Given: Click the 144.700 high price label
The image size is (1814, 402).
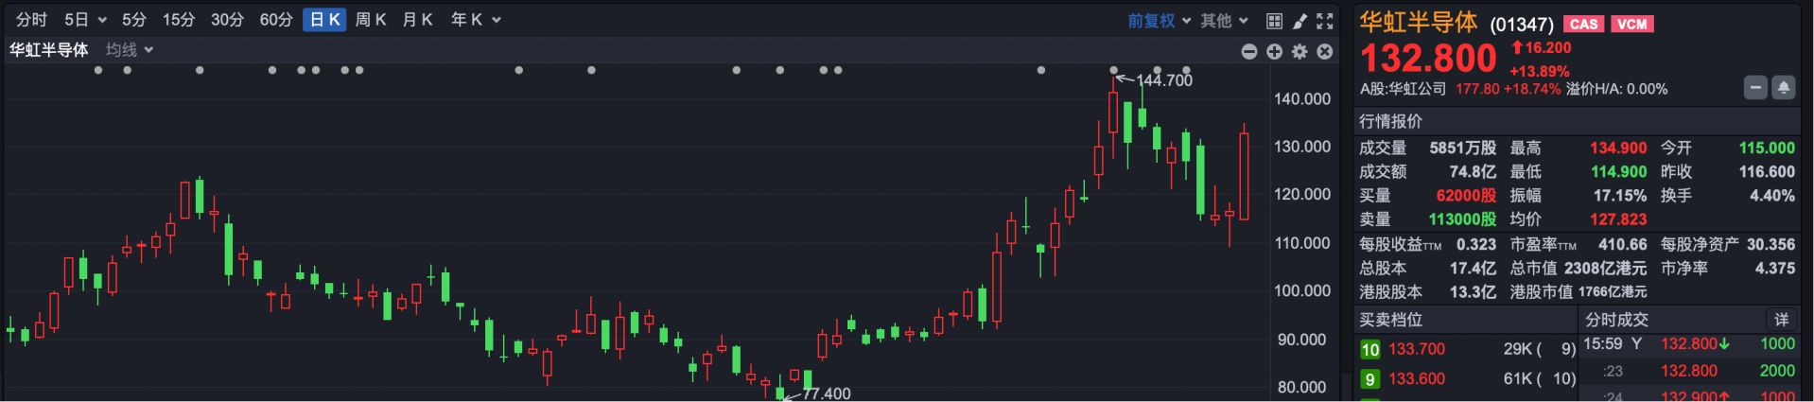Looking at the screenshot, I should [1163, 80].
